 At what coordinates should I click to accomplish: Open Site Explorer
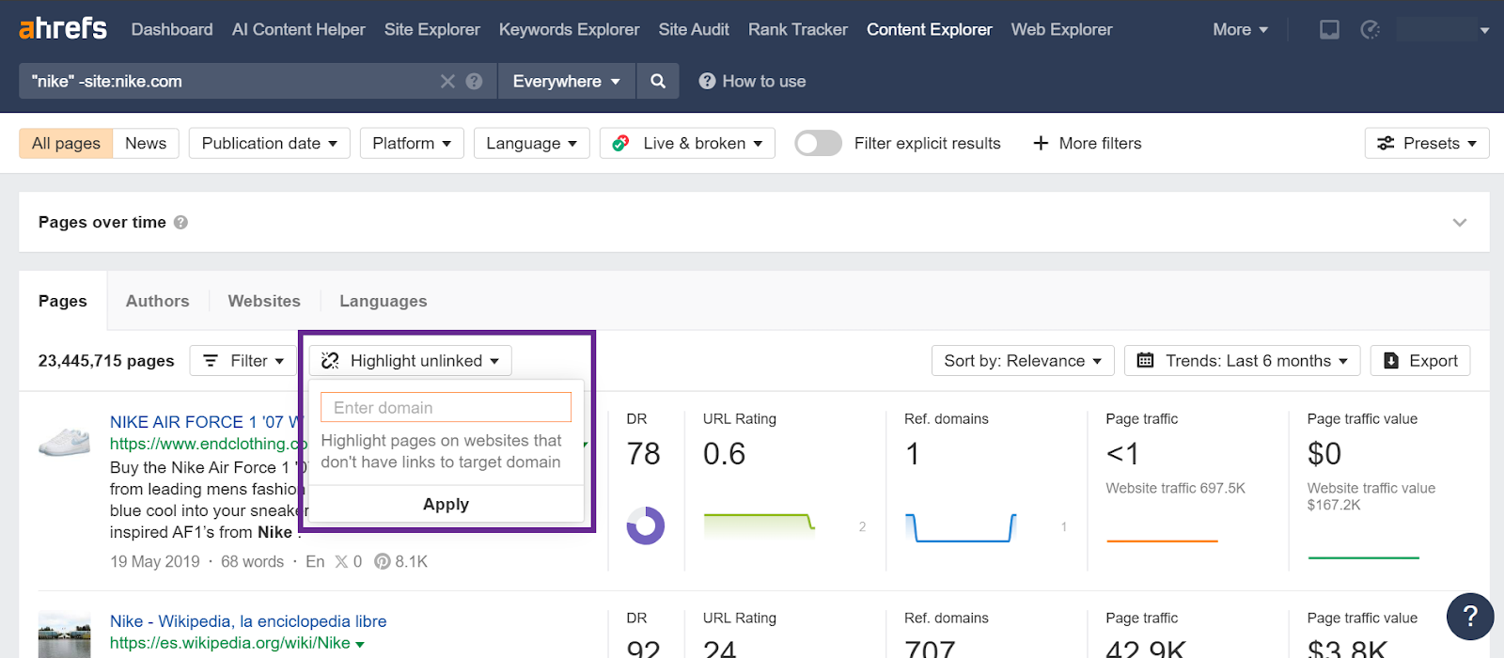pyautogui.click(x=432, y=30)
